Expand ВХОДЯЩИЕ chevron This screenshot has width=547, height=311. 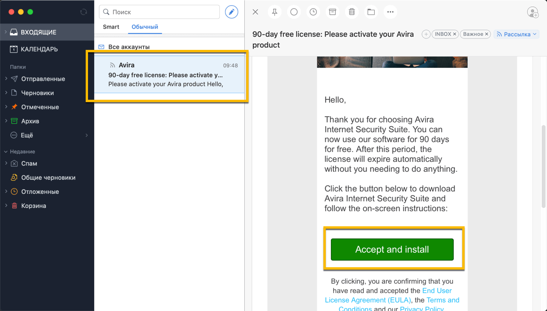click(x=6, y=32)
